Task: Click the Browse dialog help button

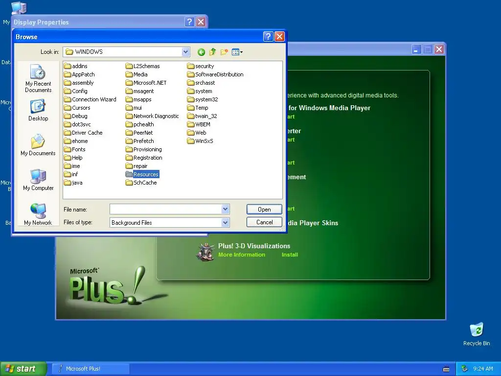Action: [268, 36]
